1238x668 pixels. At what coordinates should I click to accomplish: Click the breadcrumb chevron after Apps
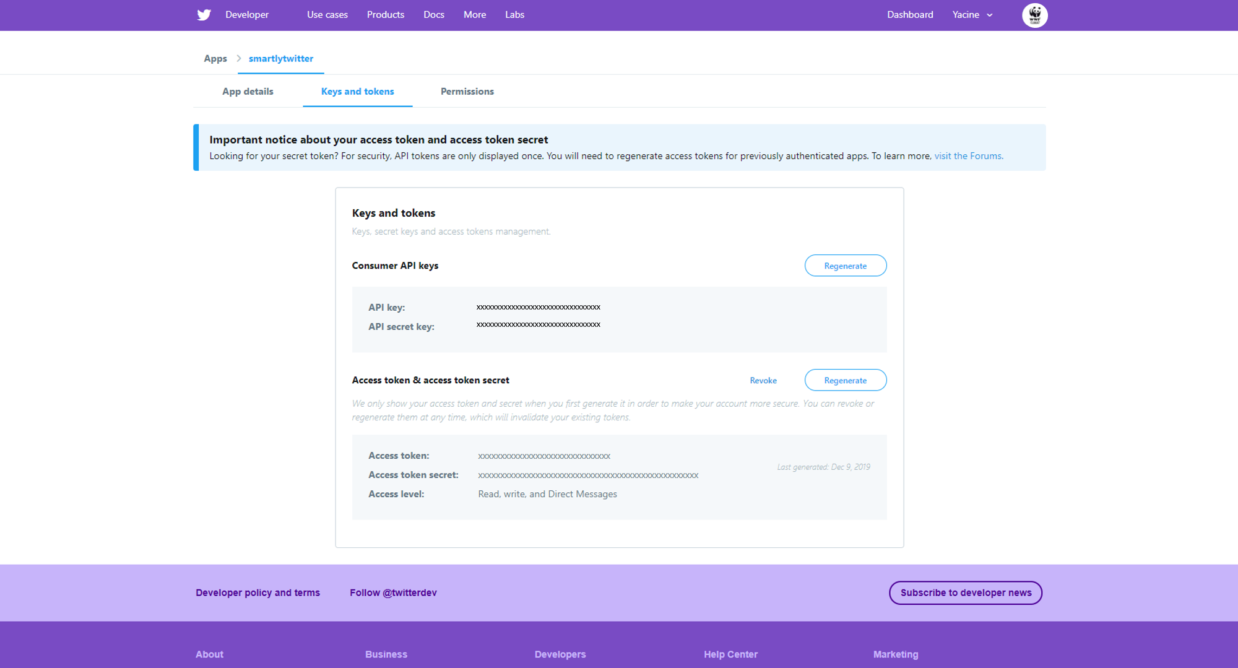point(238,58)
